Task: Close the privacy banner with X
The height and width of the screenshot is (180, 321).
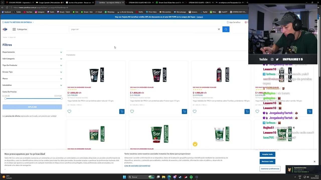Action: [x=314, y=161]
